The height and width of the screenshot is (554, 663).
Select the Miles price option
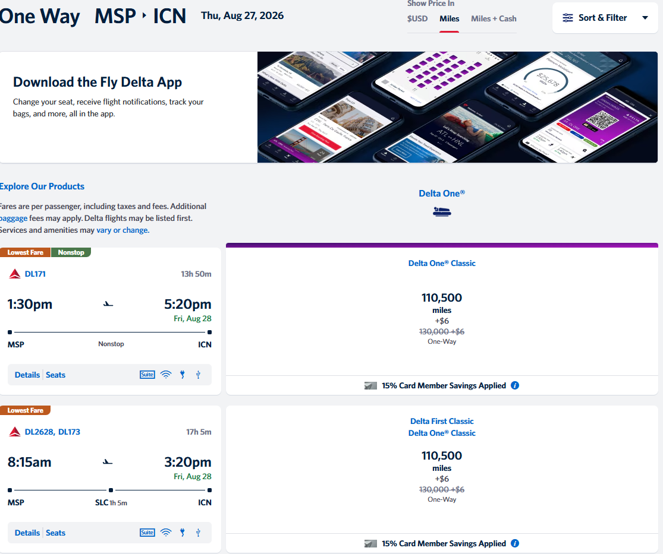tap(450, 18)
